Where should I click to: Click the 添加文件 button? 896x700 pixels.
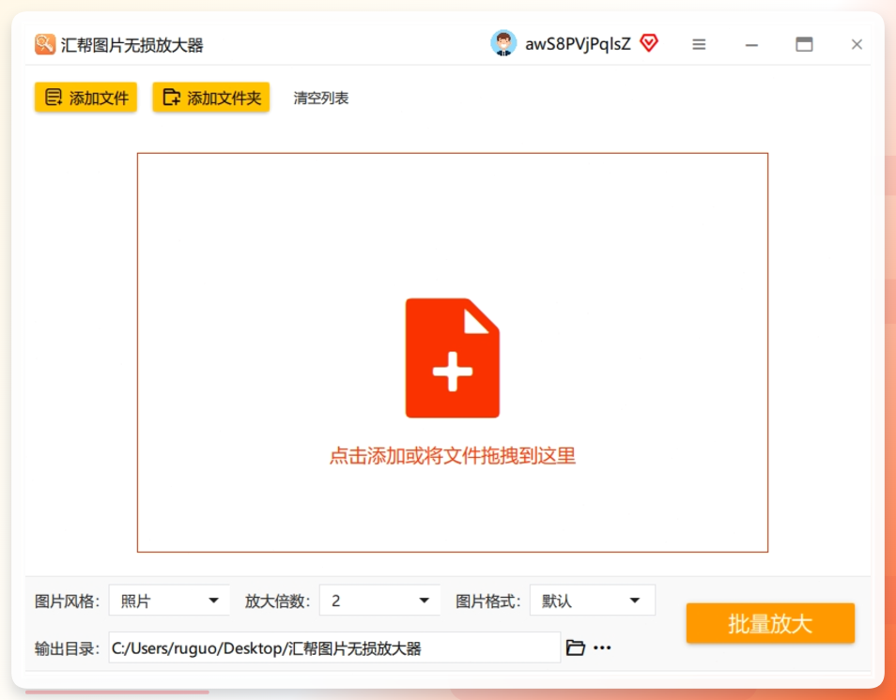(x=85, y=97)
